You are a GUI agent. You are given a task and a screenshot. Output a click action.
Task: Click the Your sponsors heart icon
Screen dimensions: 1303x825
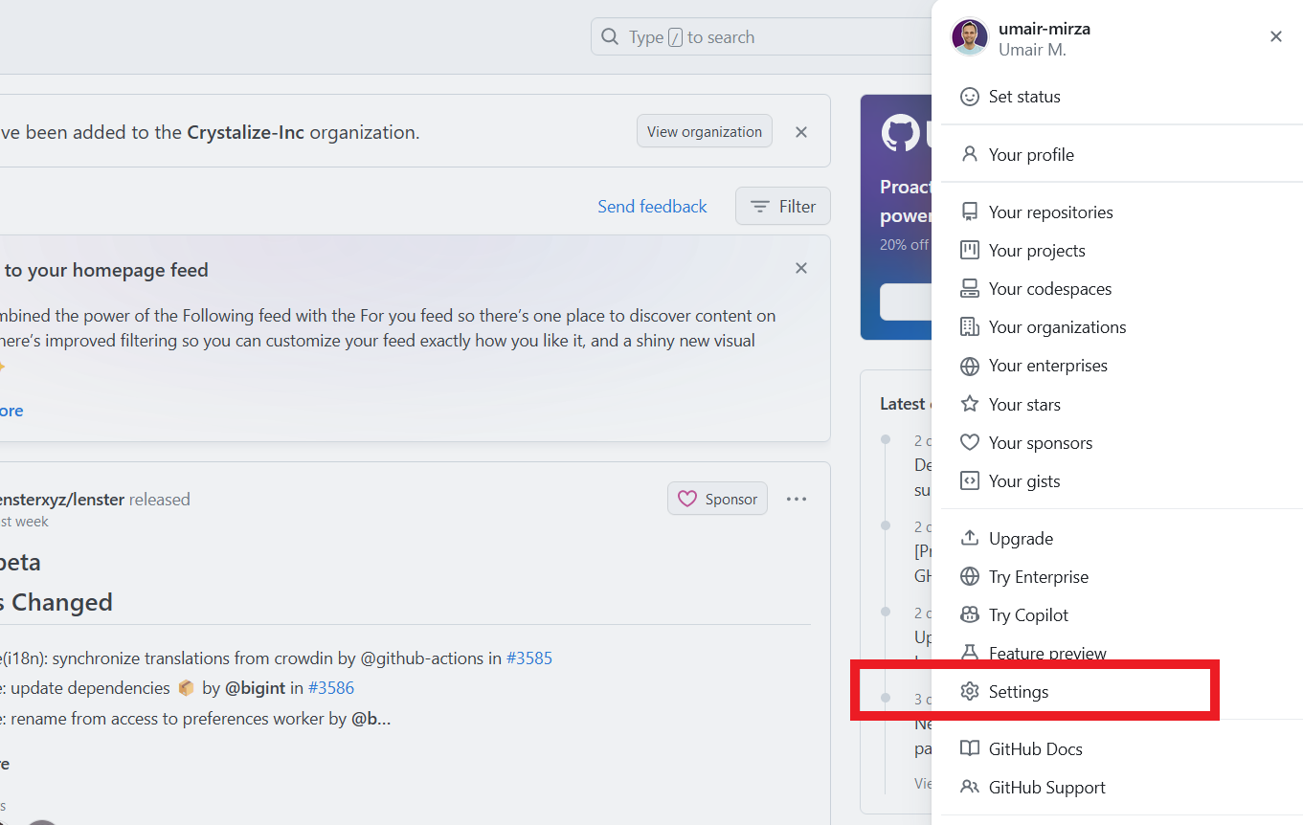970,442
